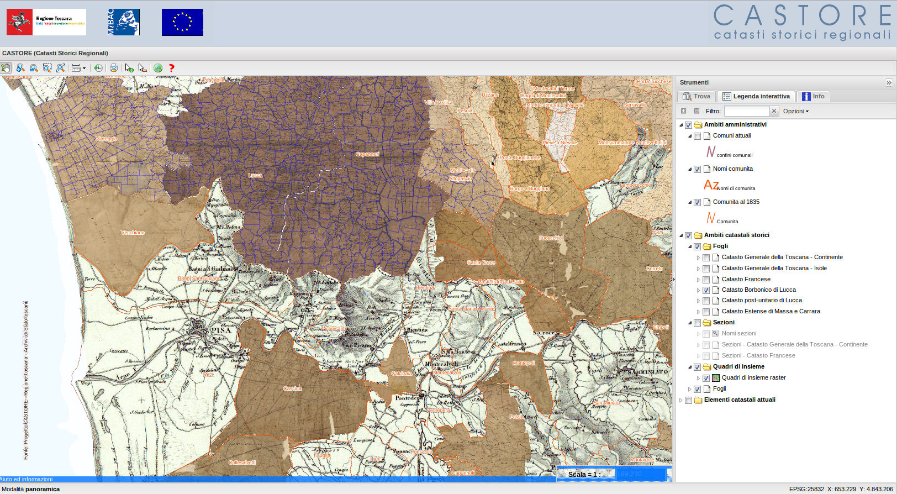This screenshot has width=897, height=494.
Task: Collapse the Ambiti amministrativi tree node
Action: pos(681,125)
